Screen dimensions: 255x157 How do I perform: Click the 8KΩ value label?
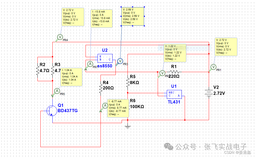(134, 83)
